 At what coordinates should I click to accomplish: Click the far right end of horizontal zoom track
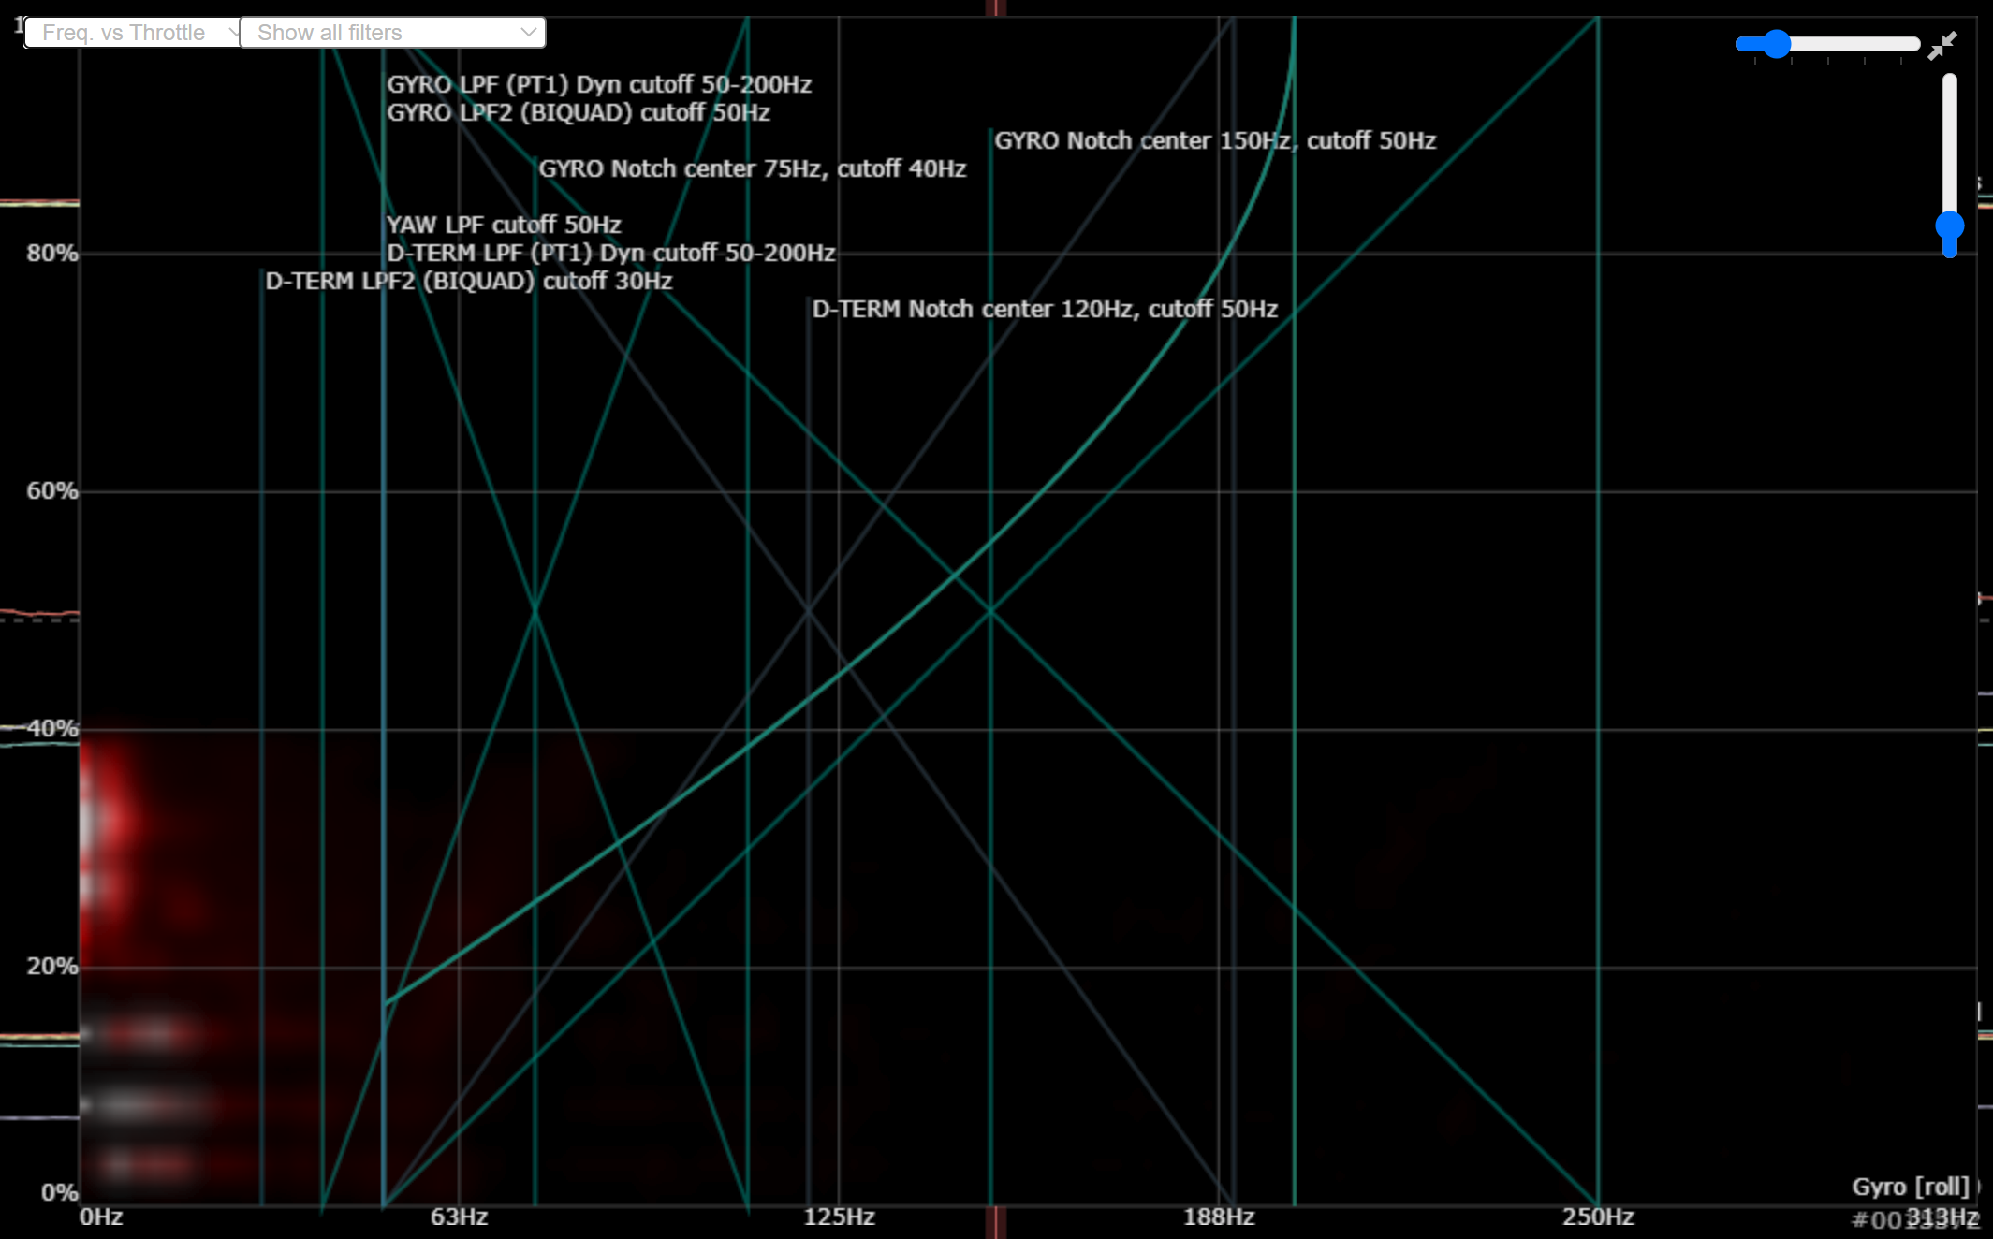coord(1914,44)
